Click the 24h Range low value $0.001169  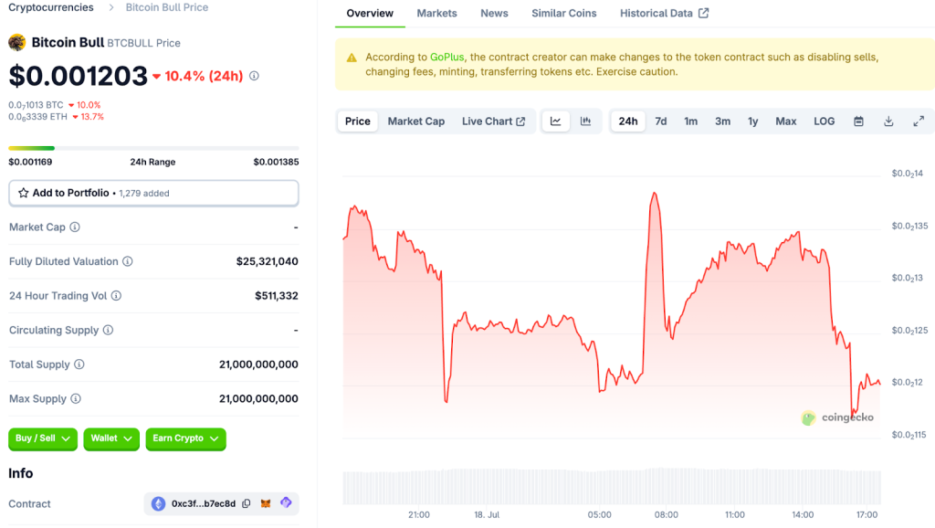(30, 162)
